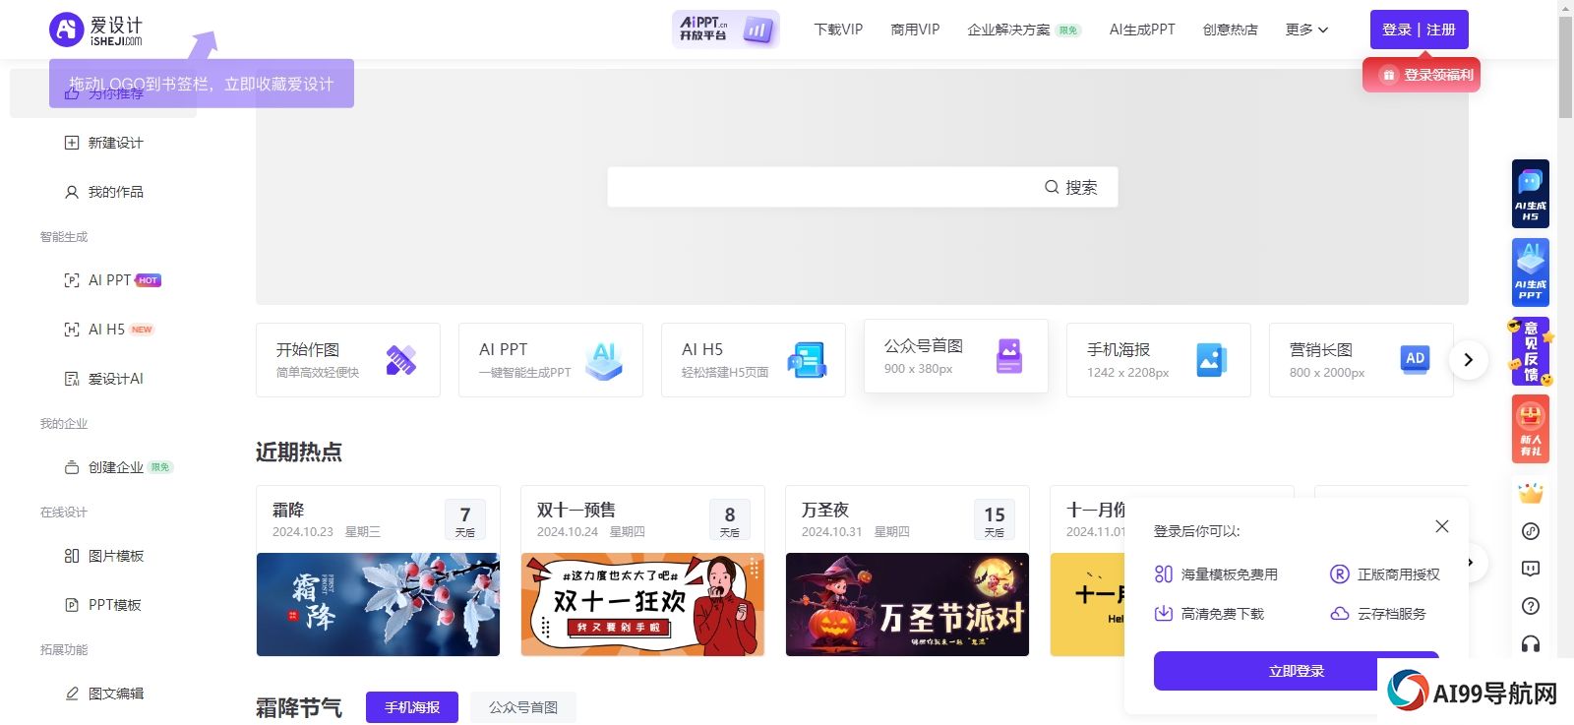Open 意见反馈 floating button
This screenshot has width=1574, height=725.
coord(1531,351)
